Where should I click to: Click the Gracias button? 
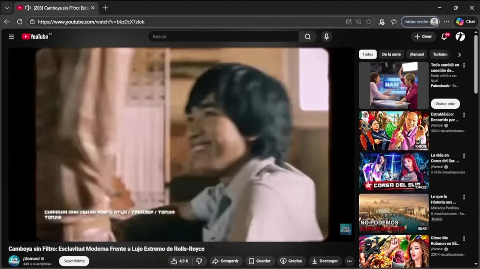tap(291, 261)
